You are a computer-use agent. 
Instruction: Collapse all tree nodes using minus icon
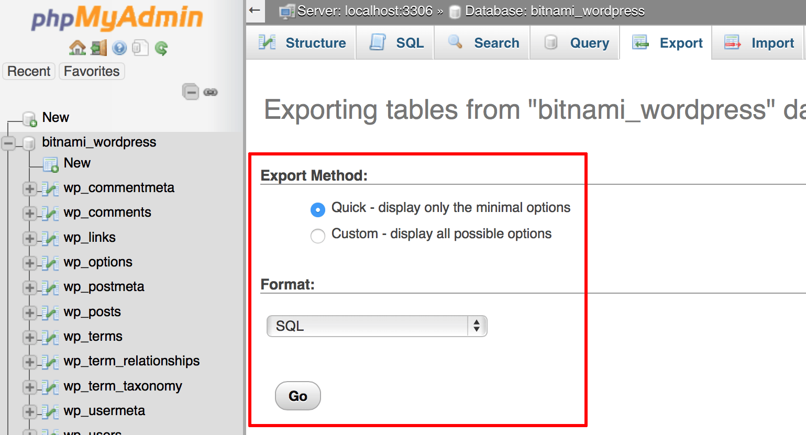coord(191,92)
